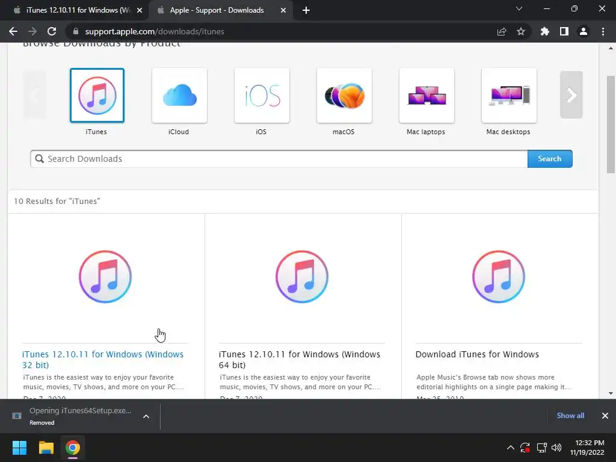This screenshot has width=616, height=462.
Task: Reload the current page
Action: pyautogui.click(x=52, y=31)
